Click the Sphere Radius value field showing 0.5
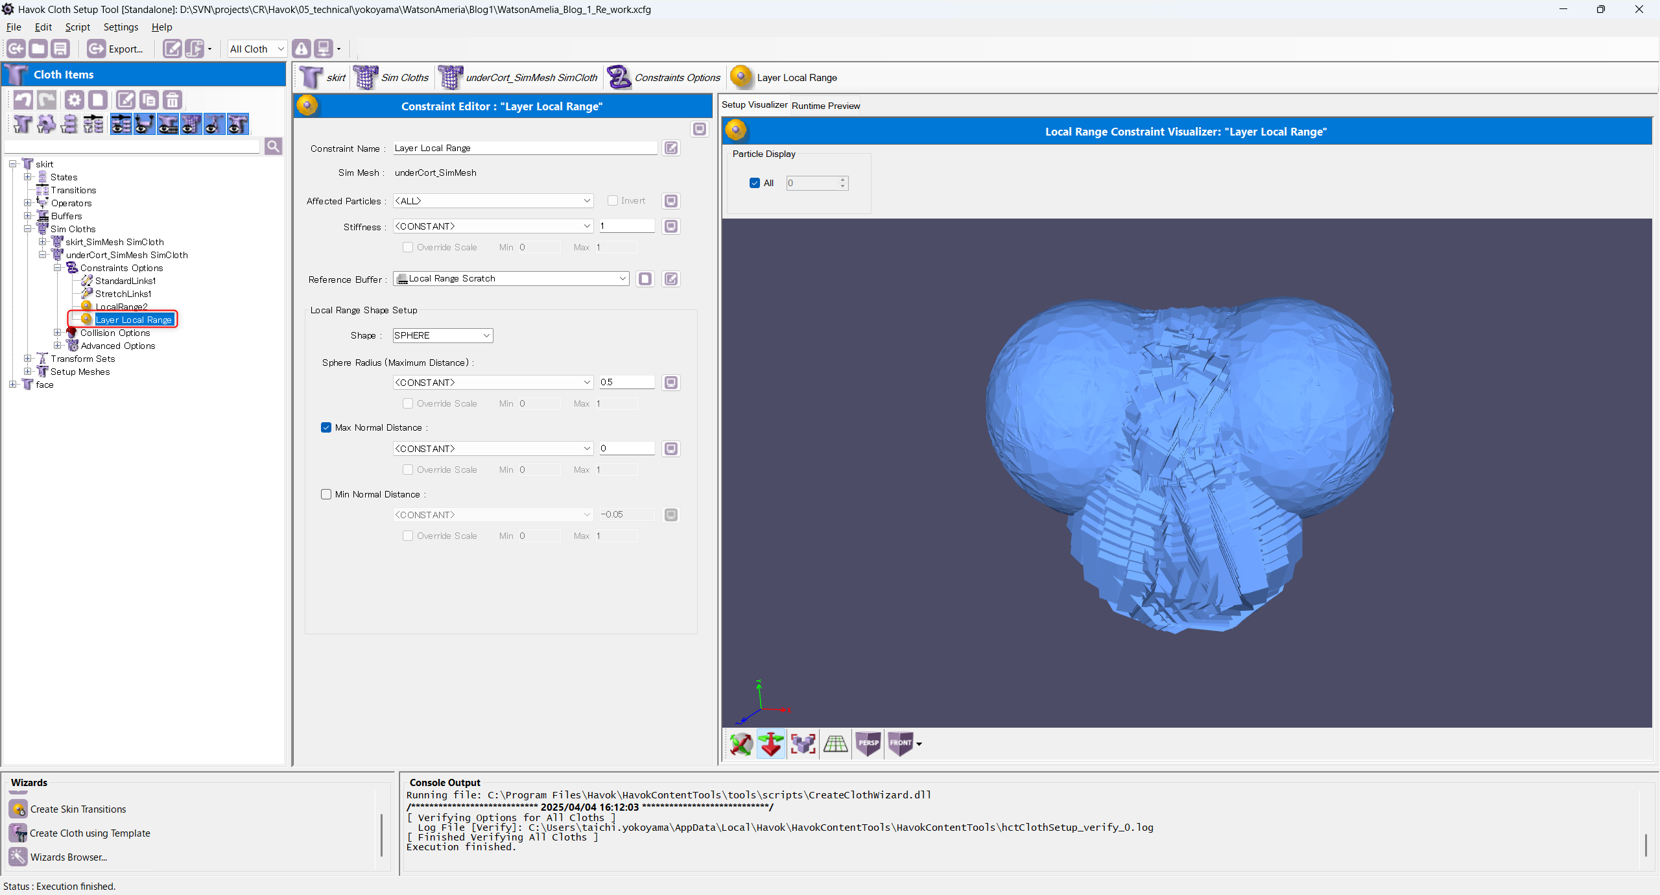 tap(627, 383)
